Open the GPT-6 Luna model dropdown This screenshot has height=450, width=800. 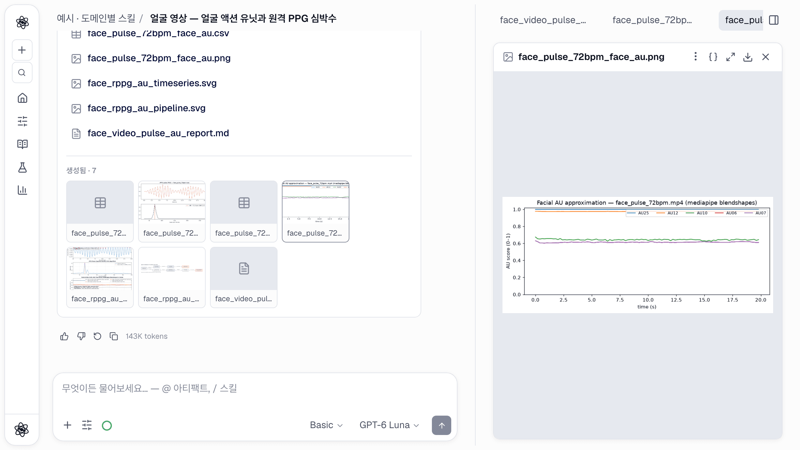pos(389,425)
